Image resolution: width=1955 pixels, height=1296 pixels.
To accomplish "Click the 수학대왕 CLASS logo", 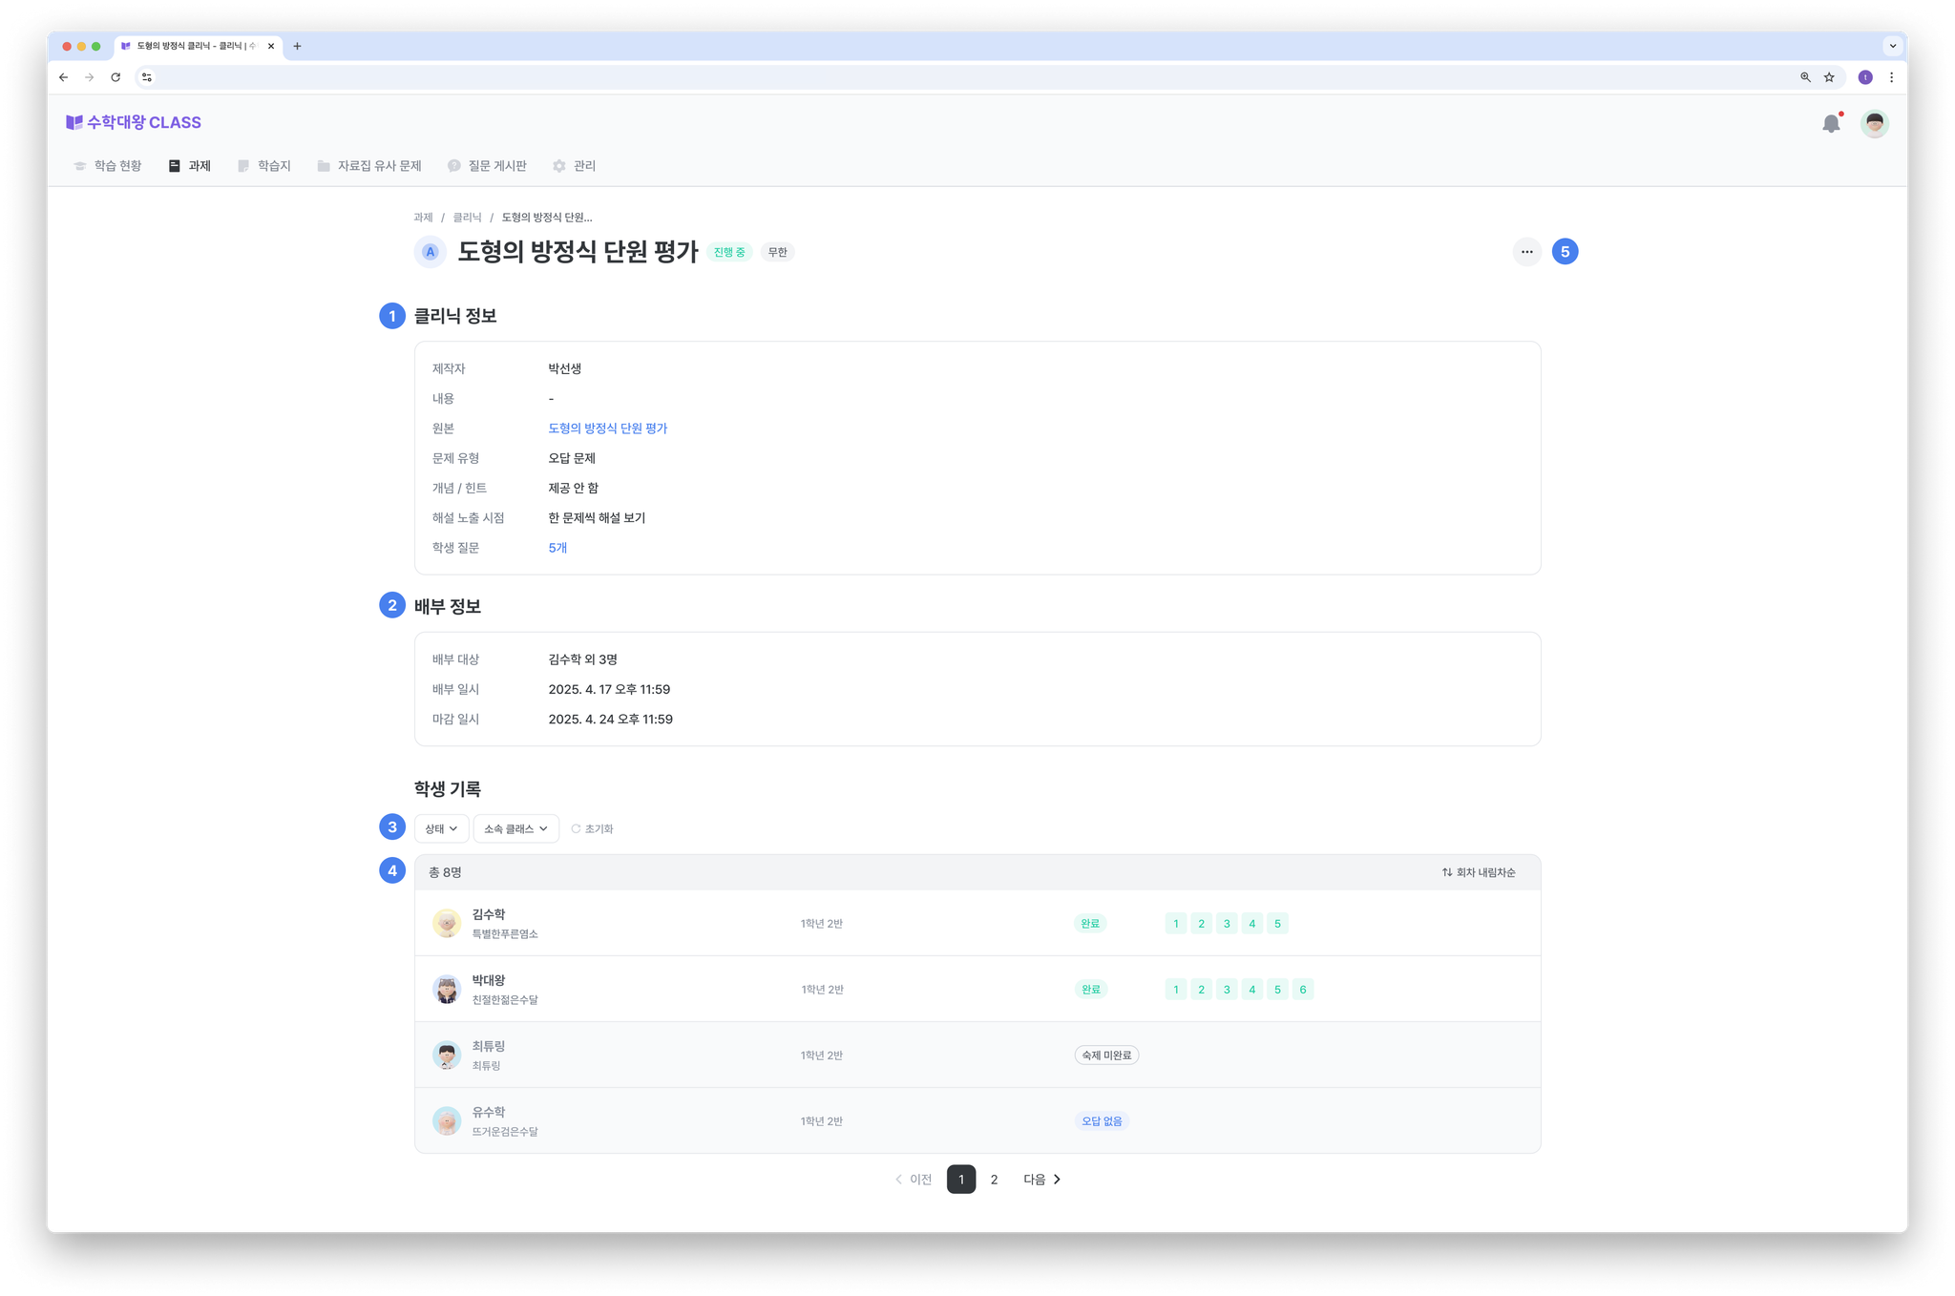I will [134, 122].
